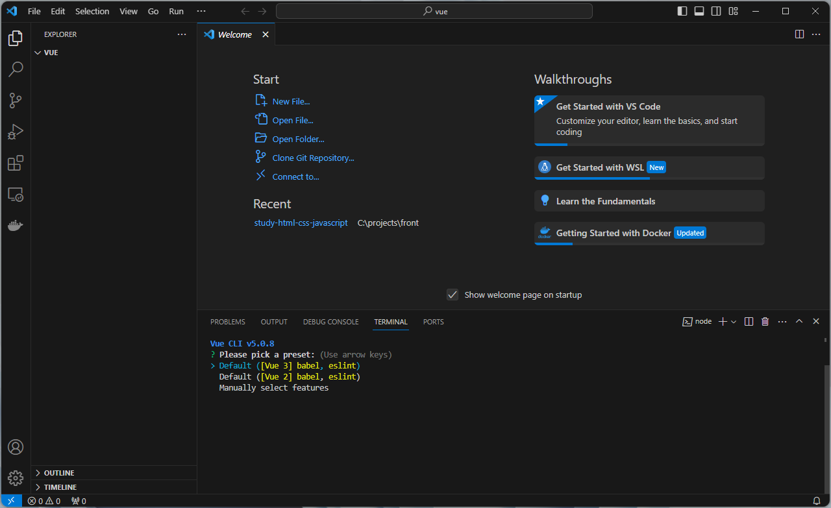Viewport: 831px width, 508px height.
Task: Switch to the OUTPUT panel tab
Action: pos(274,322)
